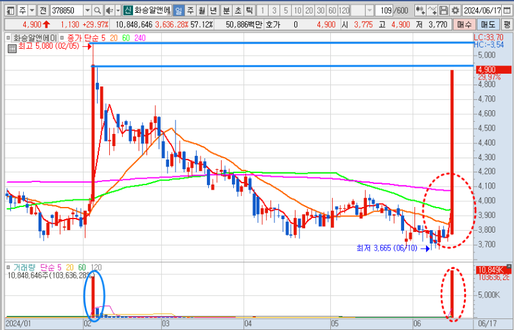Open chart settings gear icon
Viewport: 514px width, 330px height.
(456, 10)
